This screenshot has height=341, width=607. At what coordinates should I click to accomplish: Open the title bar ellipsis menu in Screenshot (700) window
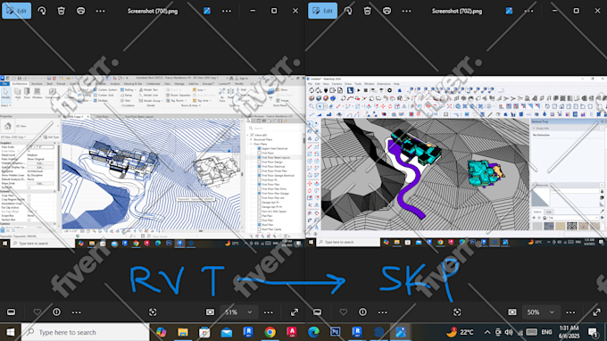click(x=227, y=11)
